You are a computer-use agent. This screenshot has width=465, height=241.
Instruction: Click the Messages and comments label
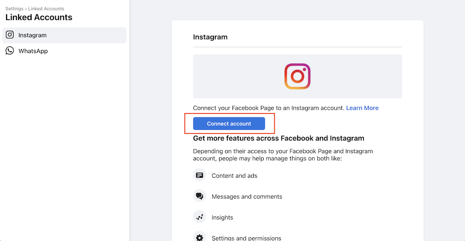pos(247,196)
